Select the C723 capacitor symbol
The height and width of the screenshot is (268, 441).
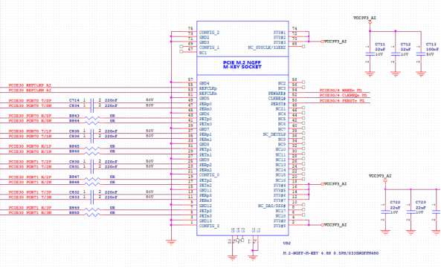click(x=411, y=212)
